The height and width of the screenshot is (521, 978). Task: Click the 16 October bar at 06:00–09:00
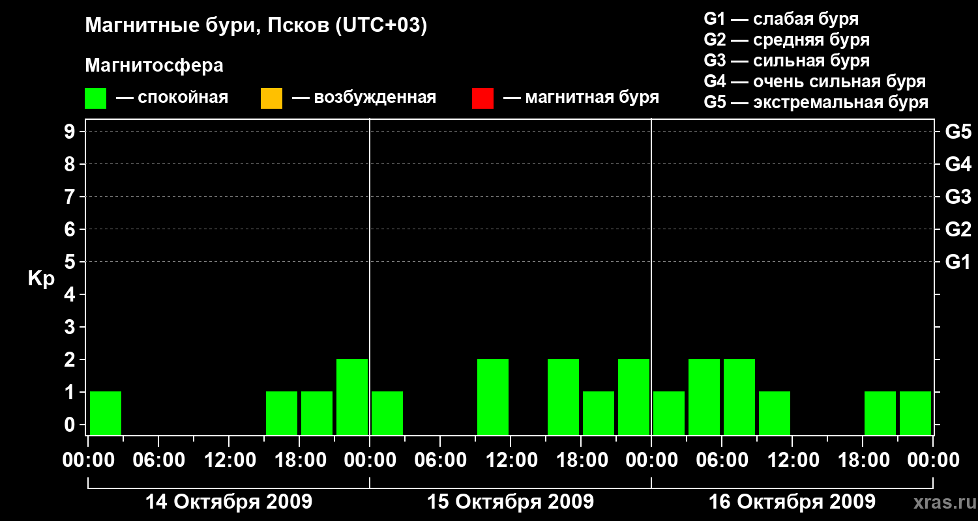point(739,397)
